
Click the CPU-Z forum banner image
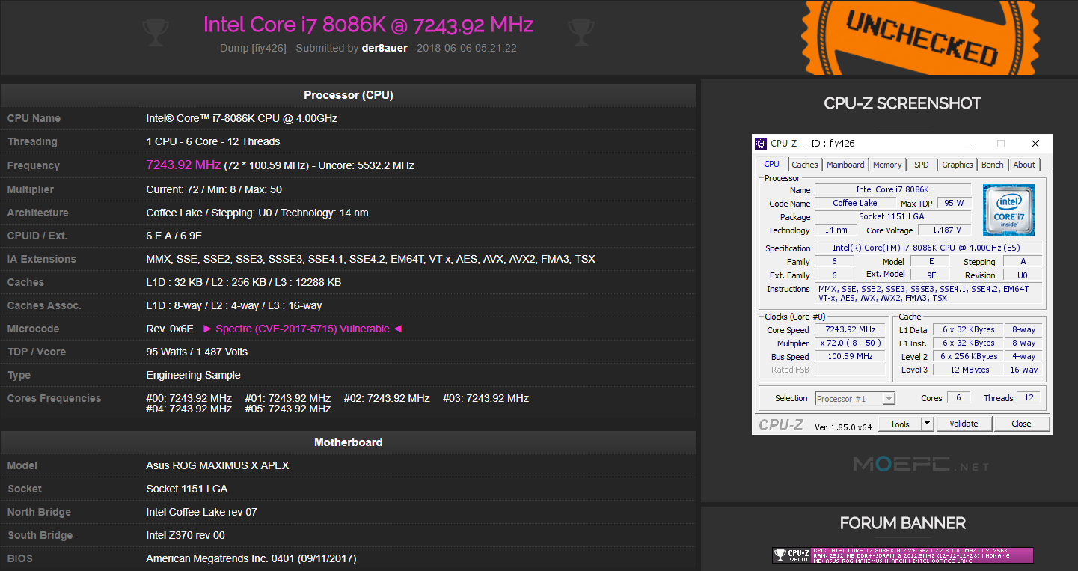[x=903, y=555]
